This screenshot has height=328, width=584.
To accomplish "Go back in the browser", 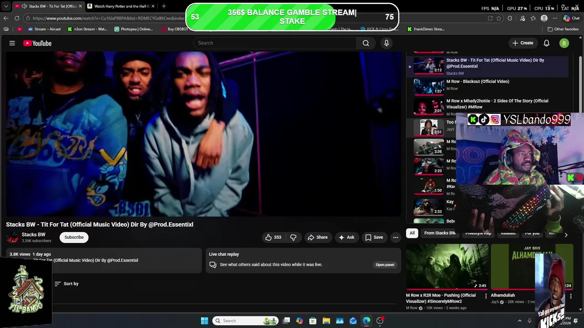I will (x=6, y=18).
